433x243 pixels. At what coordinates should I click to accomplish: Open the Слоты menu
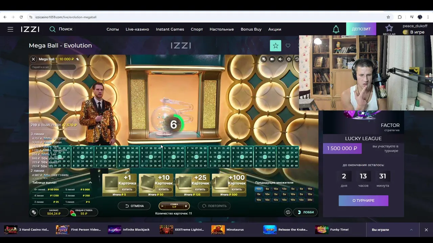coord(113,29)
